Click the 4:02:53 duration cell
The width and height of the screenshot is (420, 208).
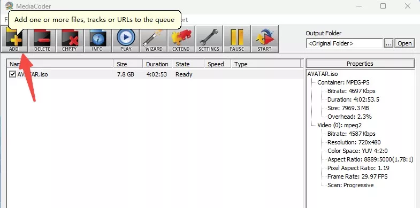[x=157, y=74]
